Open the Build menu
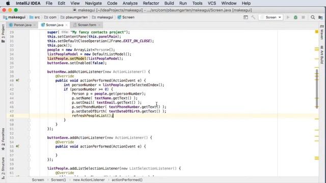This screenshot has height=183, width=326. [x=169, y=4]
